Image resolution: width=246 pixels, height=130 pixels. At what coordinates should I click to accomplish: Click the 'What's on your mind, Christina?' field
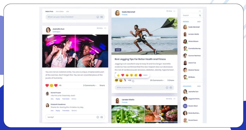(x=75, y=17)
